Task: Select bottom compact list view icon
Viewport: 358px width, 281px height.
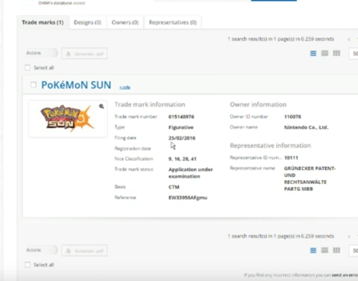Action: [325, 250]
